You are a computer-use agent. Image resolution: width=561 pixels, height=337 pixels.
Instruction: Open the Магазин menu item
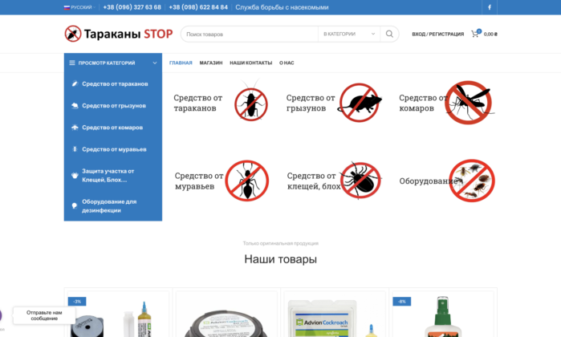211,63
